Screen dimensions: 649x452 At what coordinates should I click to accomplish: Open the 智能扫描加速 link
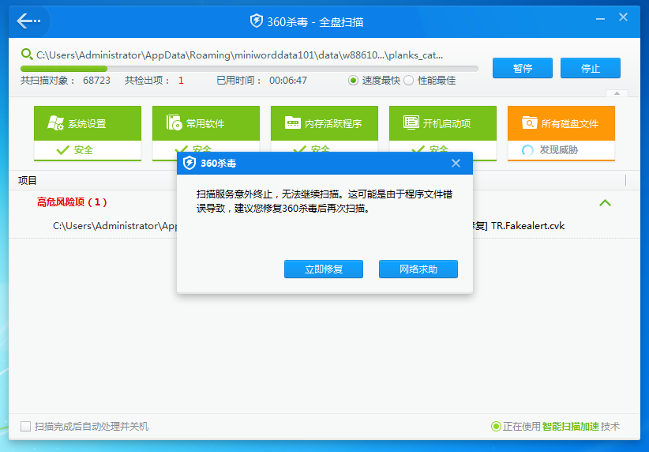tap(570, 426)
